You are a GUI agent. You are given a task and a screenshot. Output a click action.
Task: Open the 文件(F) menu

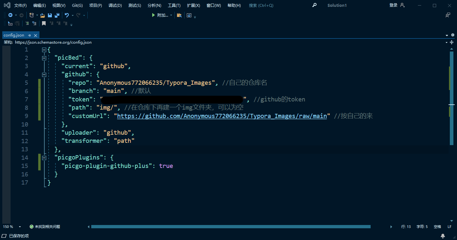[21, 6]
